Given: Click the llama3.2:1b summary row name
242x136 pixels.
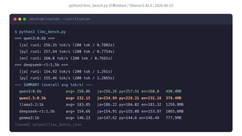Looking at the screenshot, I should click(x=31, y=105).
